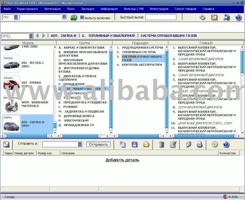245x200 pixels.
Task: Open the Иллюстрация menu
Action: (159, 9)
